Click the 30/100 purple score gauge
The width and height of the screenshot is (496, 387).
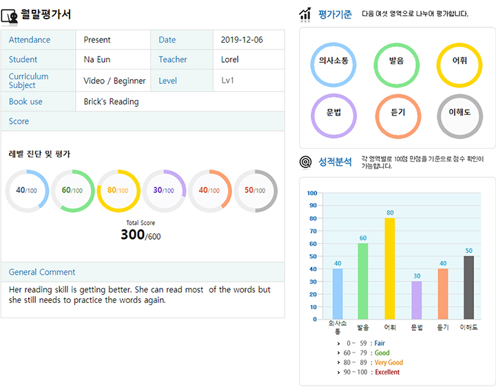pyautogui.click(x=164, y=190)
